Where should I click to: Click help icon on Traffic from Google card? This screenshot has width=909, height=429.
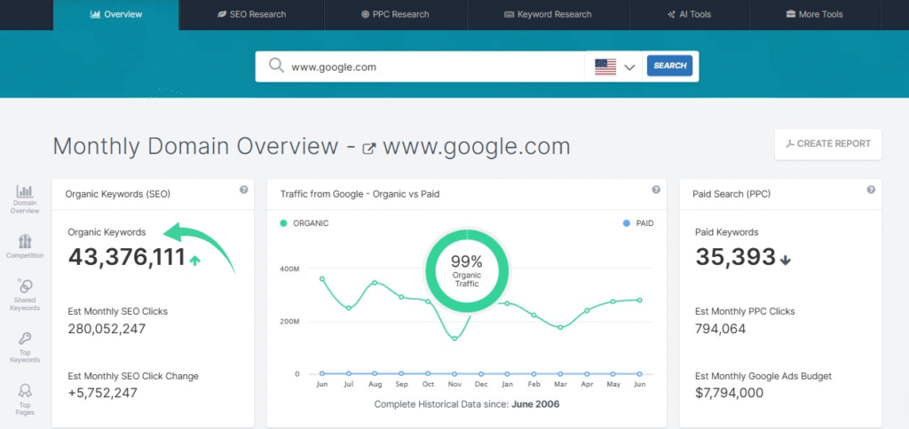[x=656, y=190]
